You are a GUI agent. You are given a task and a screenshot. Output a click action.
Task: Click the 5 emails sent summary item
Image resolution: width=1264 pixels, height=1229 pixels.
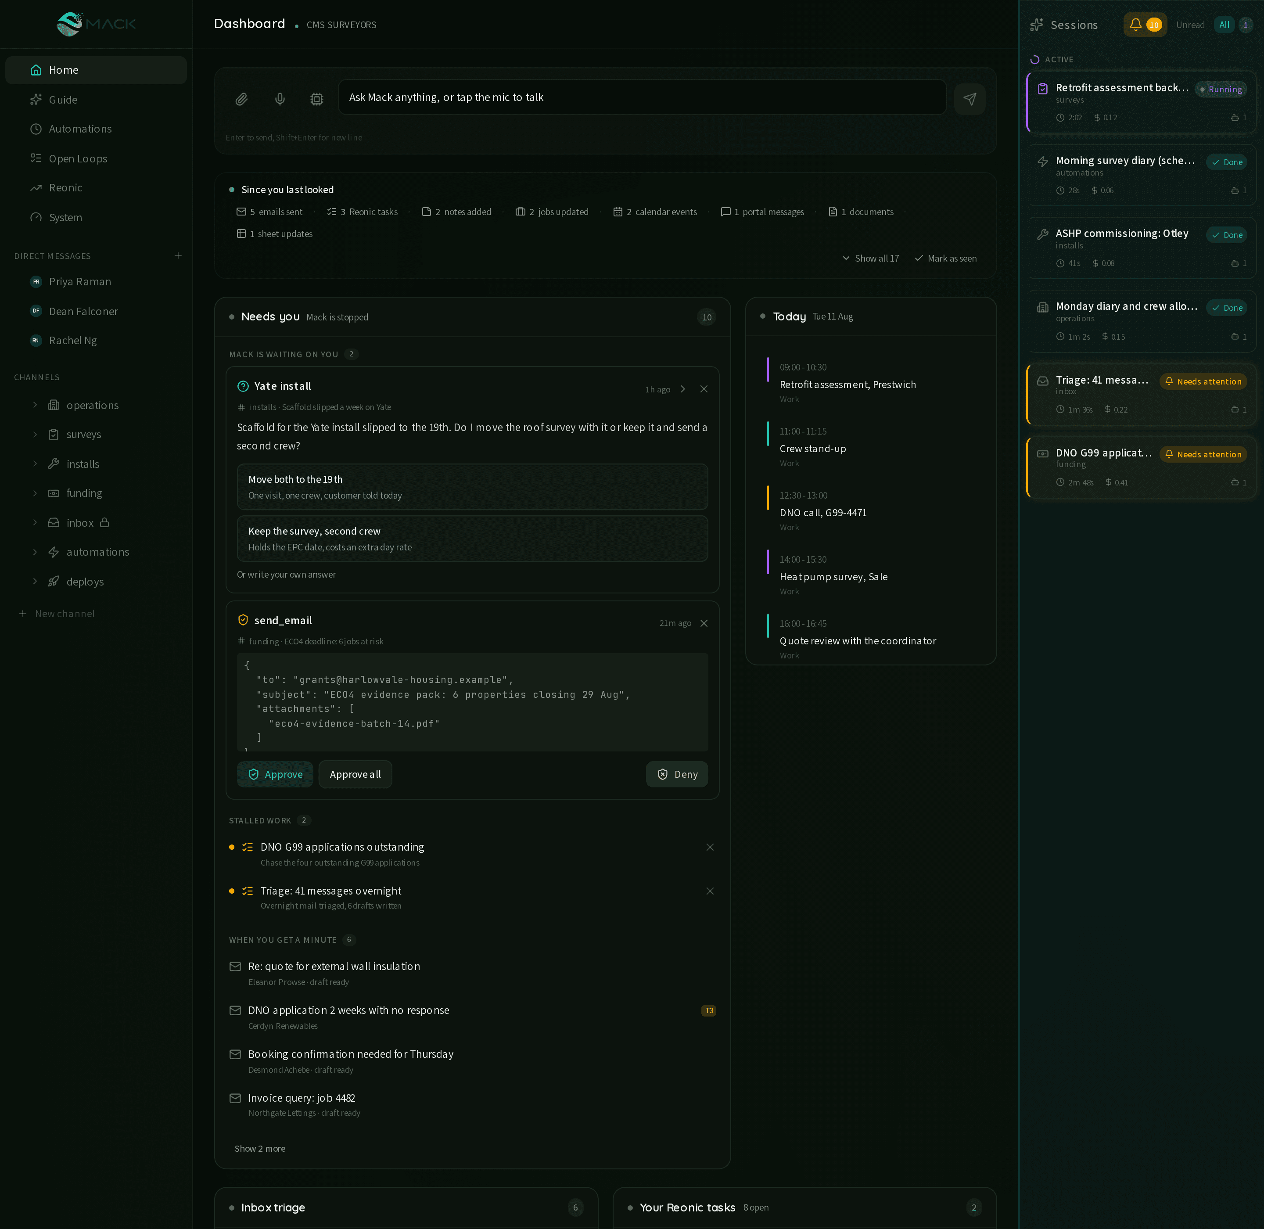[269, 212]
